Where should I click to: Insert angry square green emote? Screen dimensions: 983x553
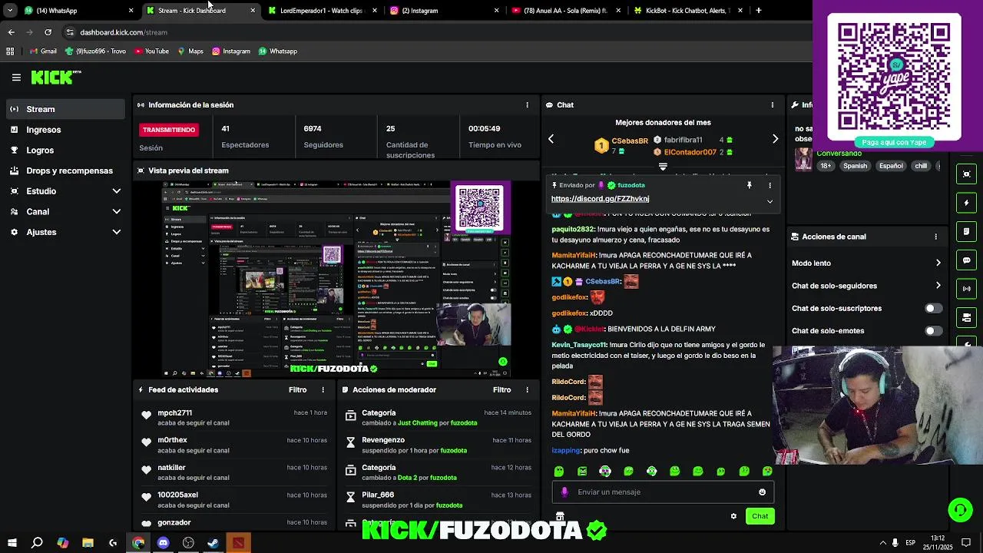click(x=582, y=472)
